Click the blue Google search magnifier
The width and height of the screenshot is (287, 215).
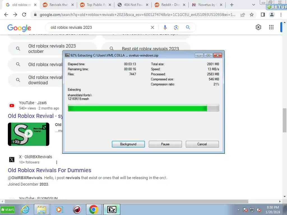pos(188,27)
